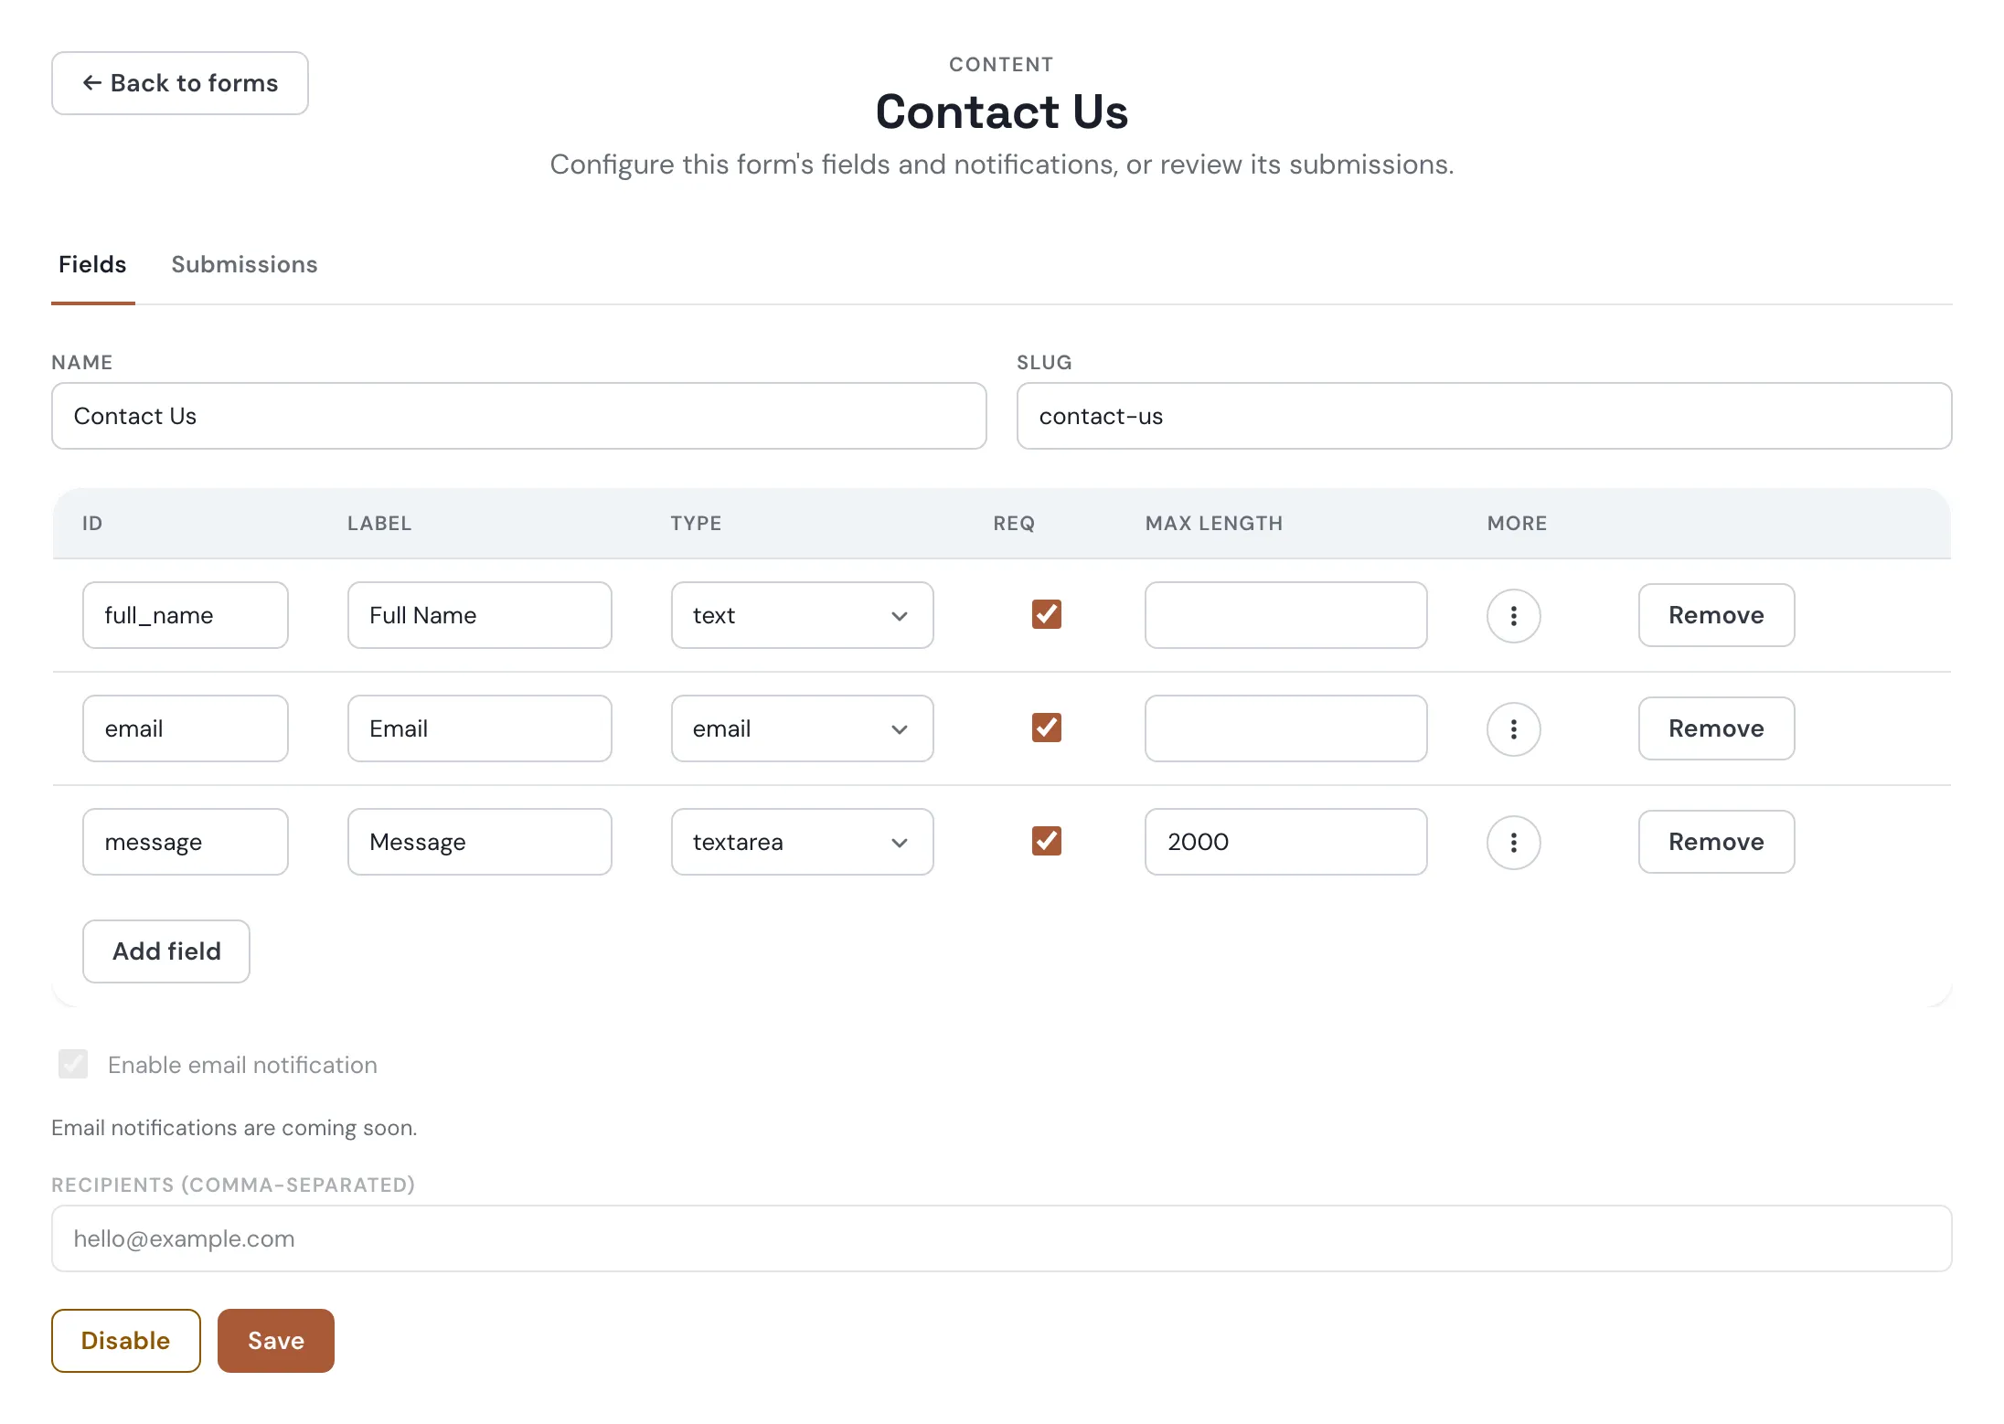Open type dropdown showing textarea
The height and width of the screenshot is (1424, 2004).
(802, 842)
